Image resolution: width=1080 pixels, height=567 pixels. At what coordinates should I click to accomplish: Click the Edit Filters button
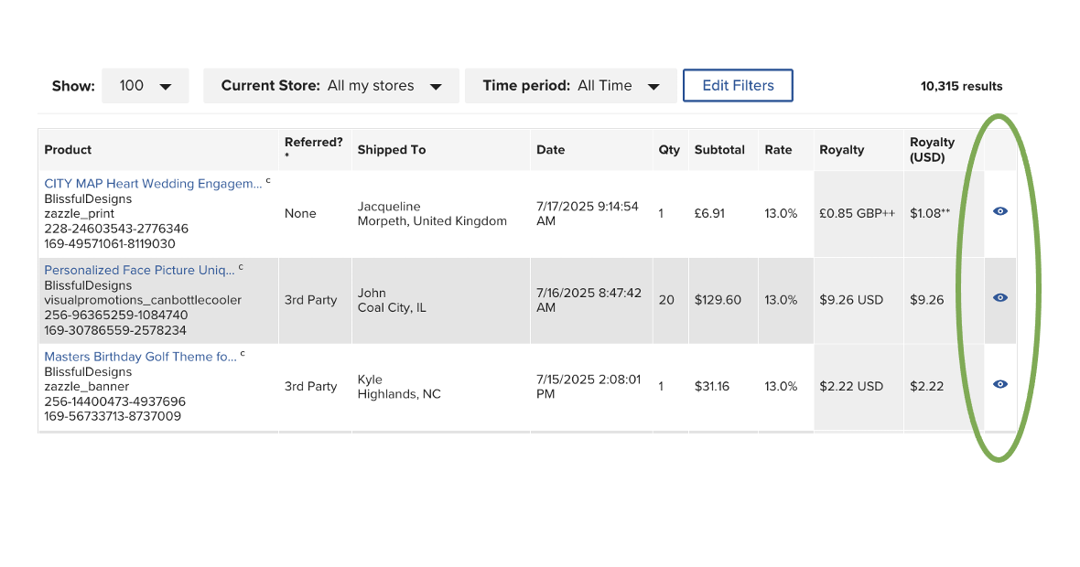coord(738,85)
